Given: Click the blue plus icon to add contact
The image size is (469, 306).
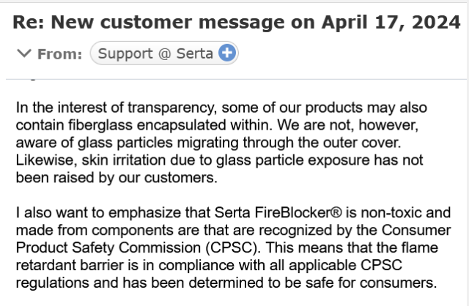Looking at the screenshot, I should 227,53.
